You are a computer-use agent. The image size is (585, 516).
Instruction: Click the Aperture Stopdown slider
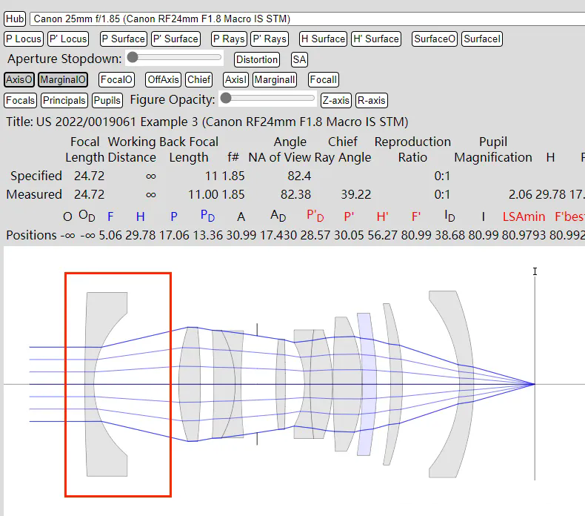[x=175, y=57]
